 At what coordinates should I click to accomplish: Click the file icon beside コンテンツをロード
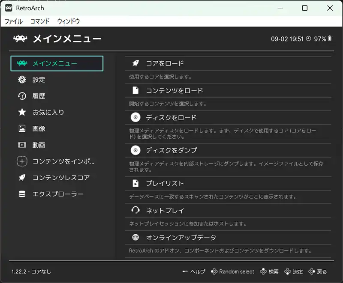135,90
